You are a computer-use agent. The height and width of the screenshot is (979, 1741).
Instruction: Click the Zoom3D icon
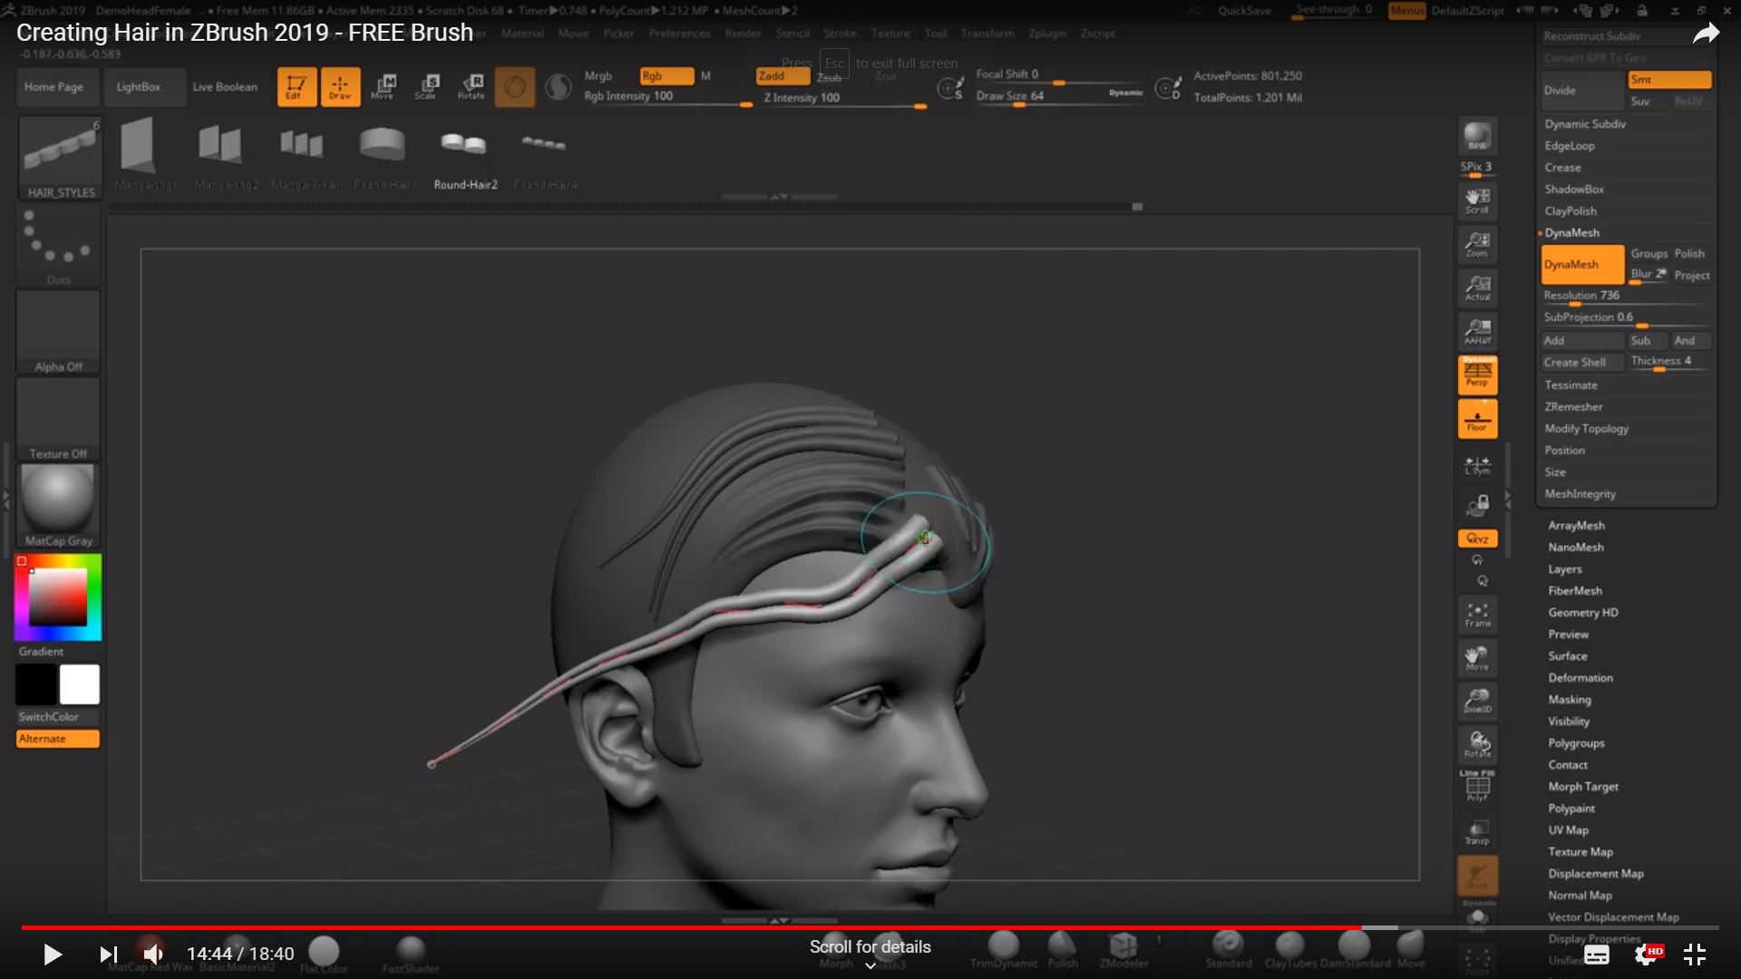[1477, 701]
